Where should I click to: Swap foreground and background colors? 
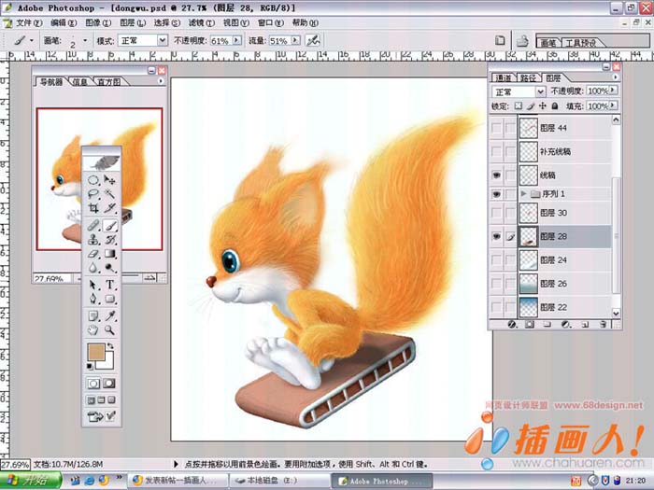point(110,346)
